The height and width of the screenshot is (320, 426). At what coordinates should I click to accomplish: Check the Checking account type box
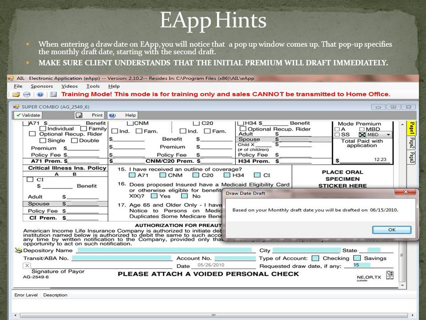coord(316,258)
